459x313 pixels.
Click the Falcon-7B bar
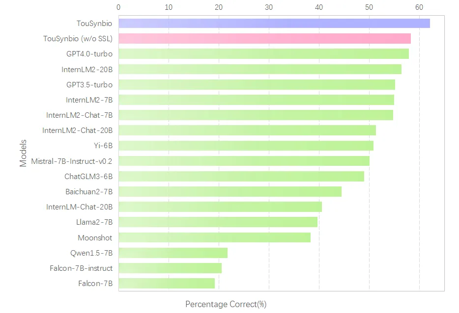tap(167, 283)
